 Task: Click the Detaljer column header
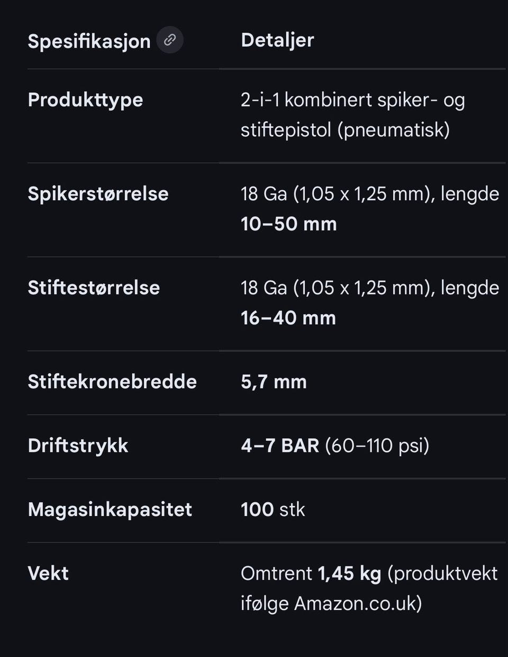pos(277,40)
